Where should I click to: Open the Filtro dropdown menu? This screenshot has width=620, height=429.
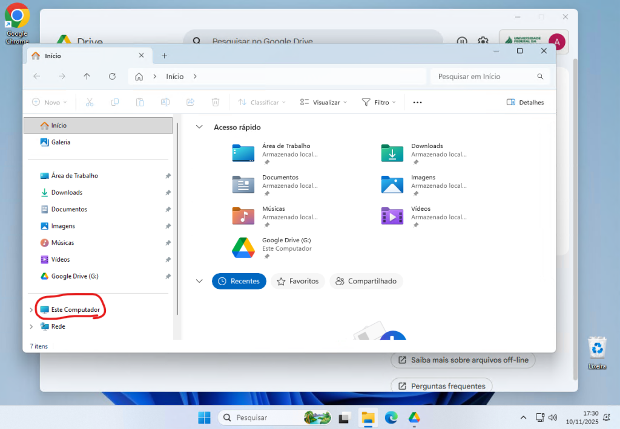tap(378, 103)
